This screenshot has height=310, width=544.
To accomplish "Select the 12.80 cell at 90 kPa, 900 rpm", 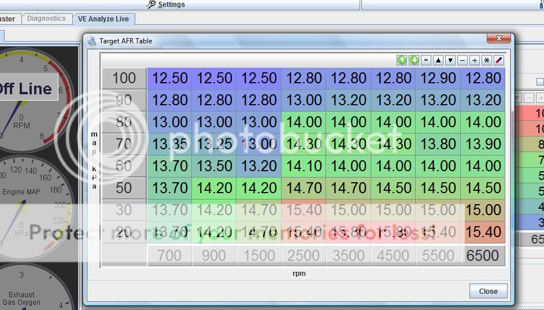I will [214, 100].
